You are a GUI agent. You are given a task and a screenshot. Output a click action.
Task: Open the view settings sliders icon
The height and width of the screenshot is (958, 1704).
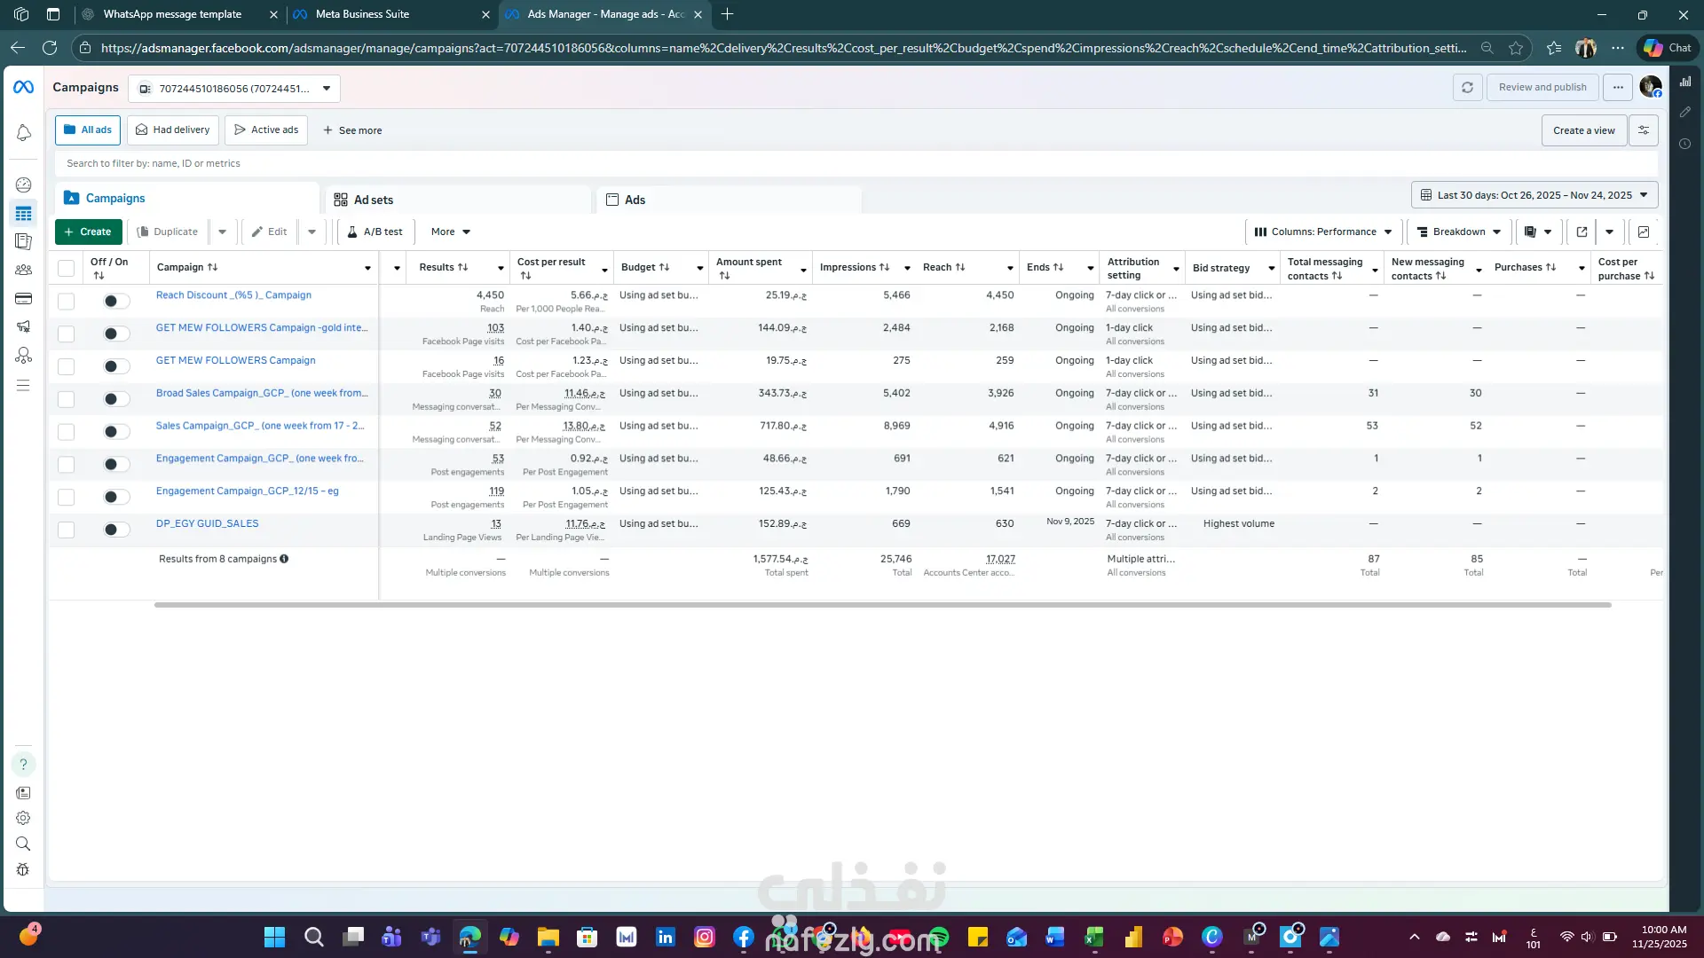1644,130
